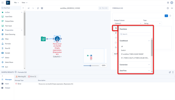Collapse the configuration panel with arrows icon

pos(172,8)
